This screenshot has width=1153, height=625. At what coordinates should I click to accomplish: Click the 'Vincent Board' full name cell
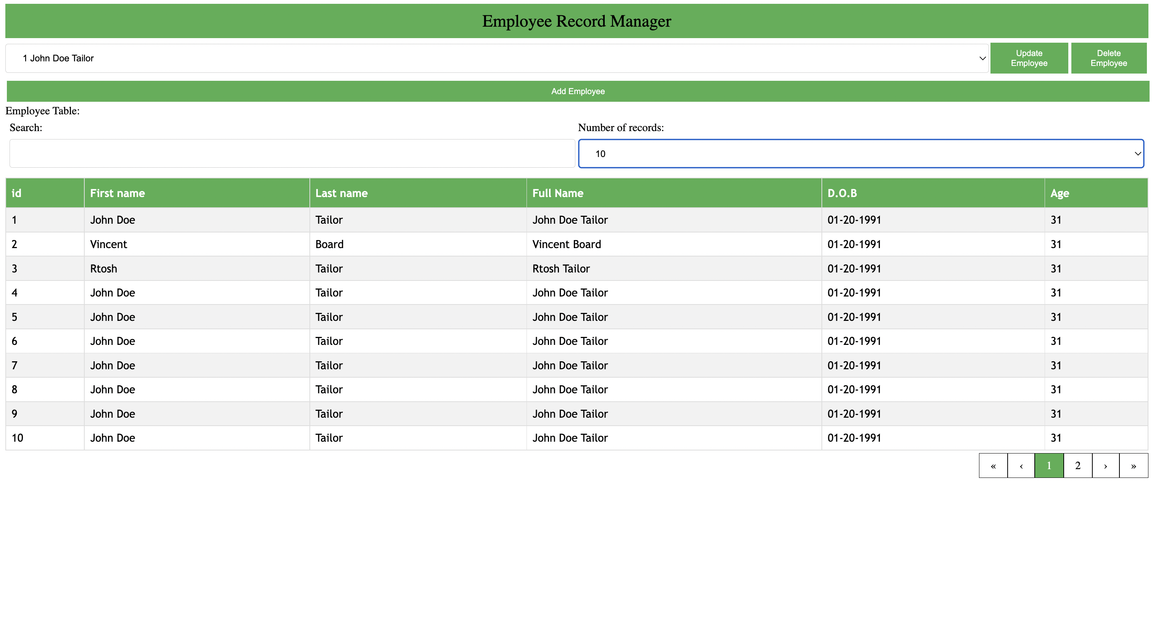(x=674, y=244)
